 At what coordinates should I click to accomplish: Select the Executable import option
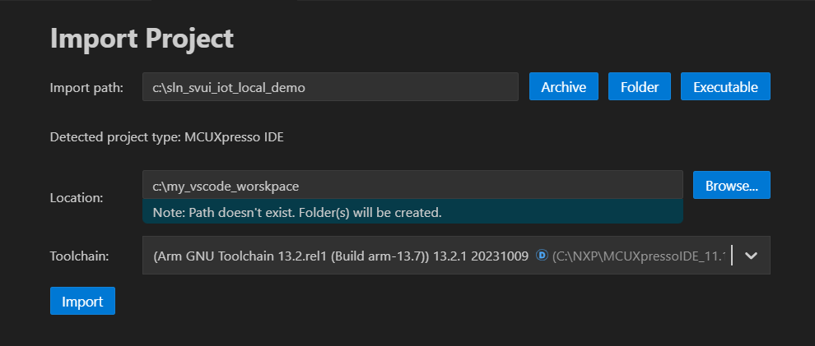724,87
